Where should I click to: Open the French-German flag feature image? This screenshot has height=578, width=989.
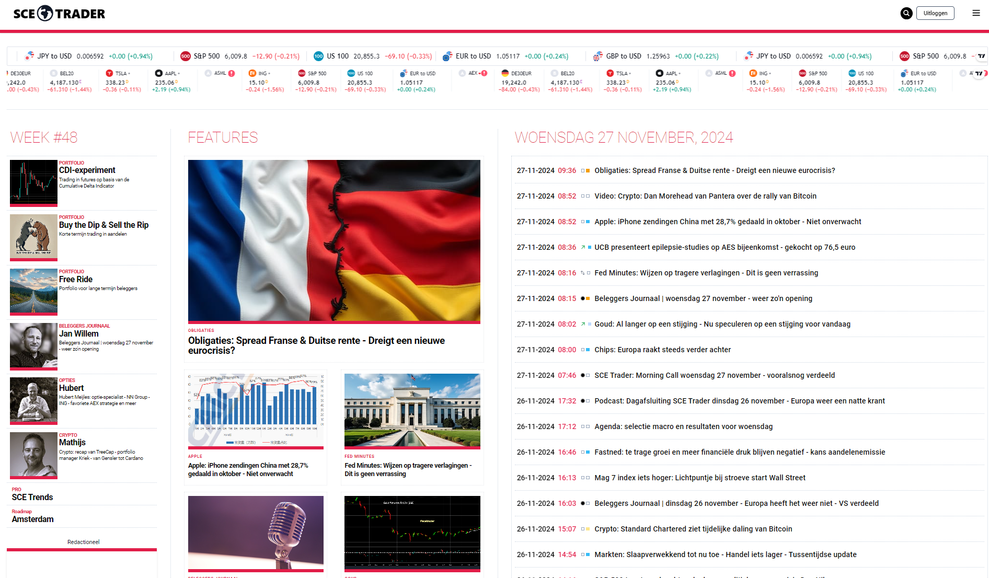[x=334, y=241]
